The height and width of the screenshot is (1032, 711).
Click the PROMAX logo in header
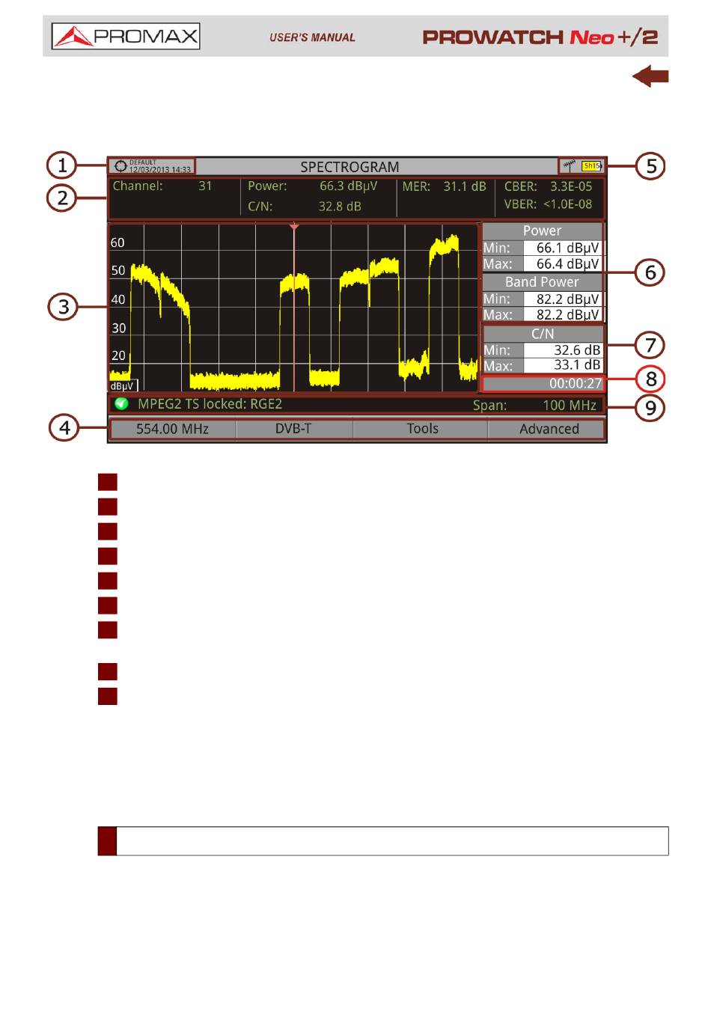click(126, 36)
